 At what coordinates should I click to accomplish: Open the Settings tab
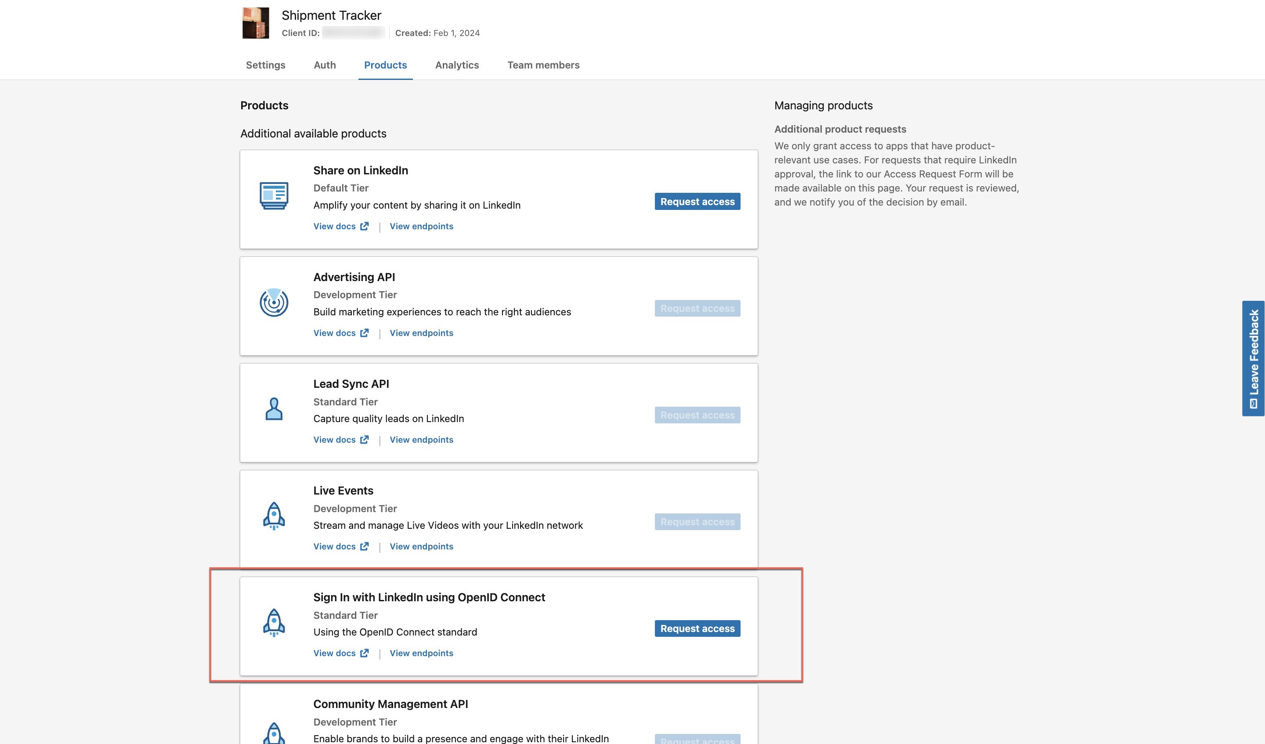(266, 65)
